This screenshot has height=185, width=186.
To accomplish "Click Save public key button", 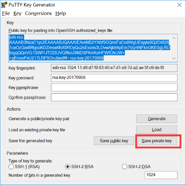I will (114, 141).
